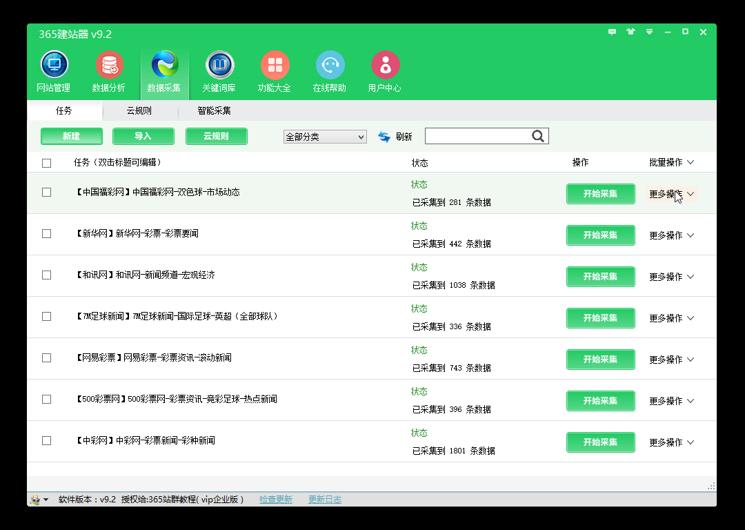This screenshot has width=745, height=530.
Task: Click the feedback message icon in title bar
Action: pyautogui.click(x=612, y=32)
